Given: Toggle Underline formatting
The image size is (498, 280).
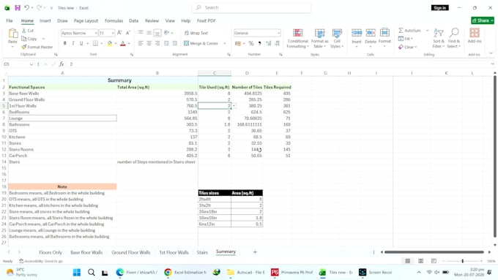Looking at the screenshot, I should click(x=81, y=43).
